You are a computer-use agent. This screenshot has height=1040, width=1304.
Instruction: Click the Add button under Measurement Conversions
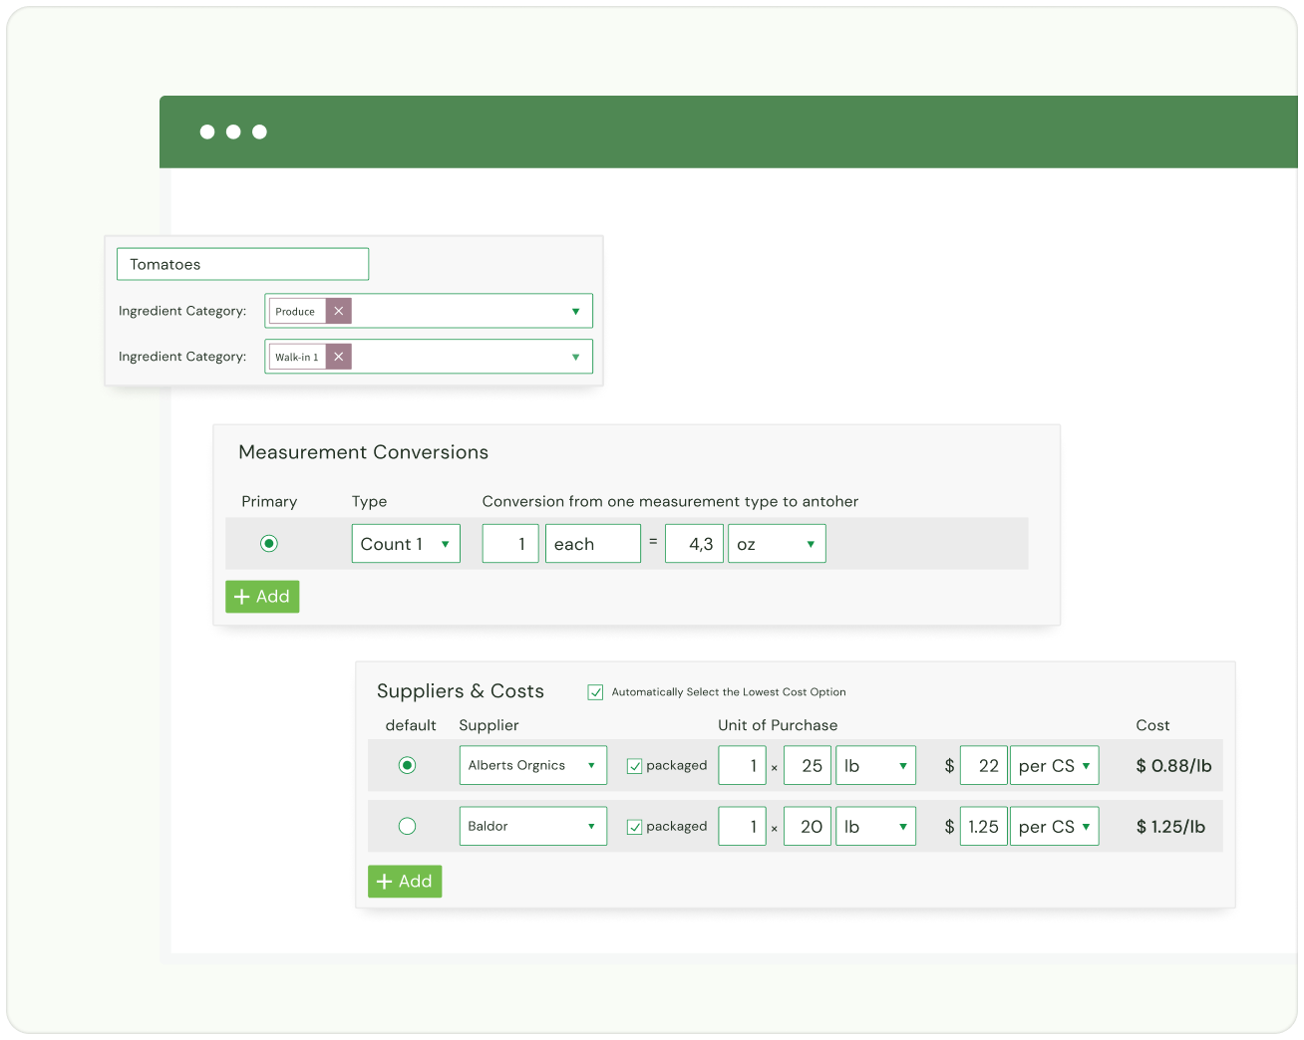click(262, 596)
